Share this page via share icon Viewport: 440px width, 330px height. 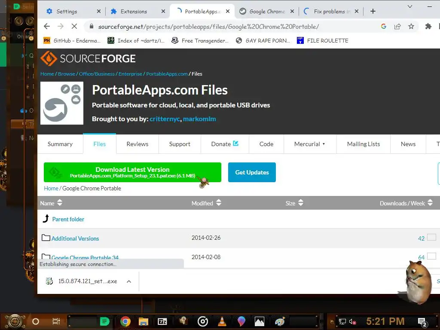(397, 26)
